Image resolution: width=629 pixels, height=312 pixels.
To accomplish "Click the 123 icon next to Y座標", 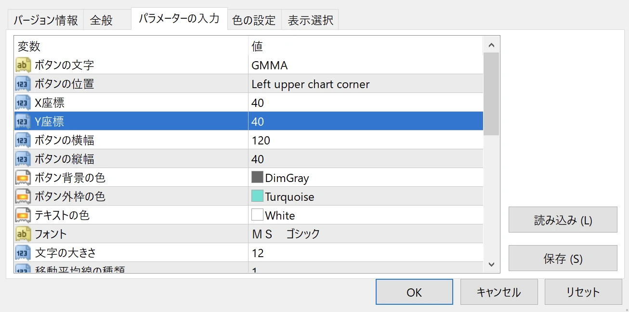I will point(22,121).
